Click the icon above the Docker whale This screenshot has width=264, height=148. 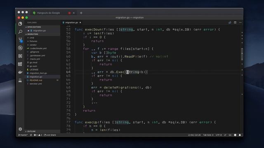click(x=20, y=64)
